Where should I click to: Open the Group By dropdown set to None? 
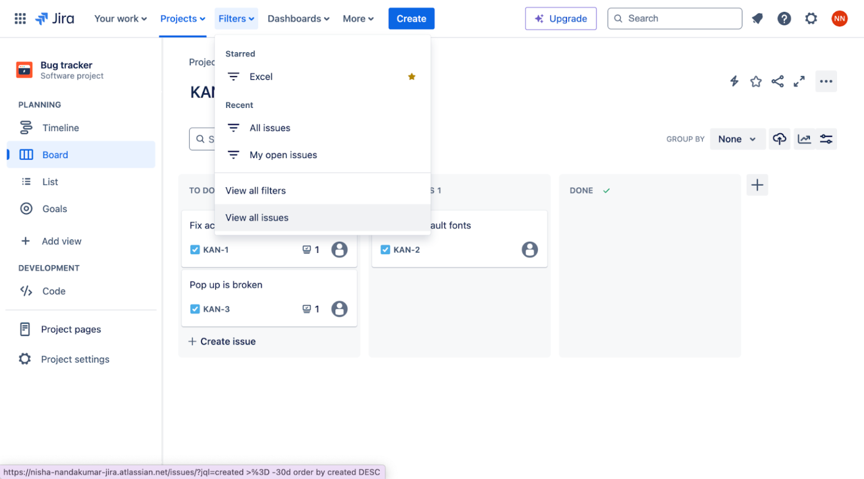point(737,139)
